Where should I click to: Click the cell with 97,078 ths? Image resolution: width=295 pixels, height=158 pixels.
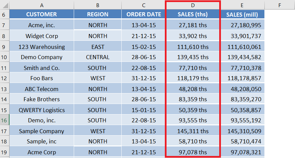point(193,152)
